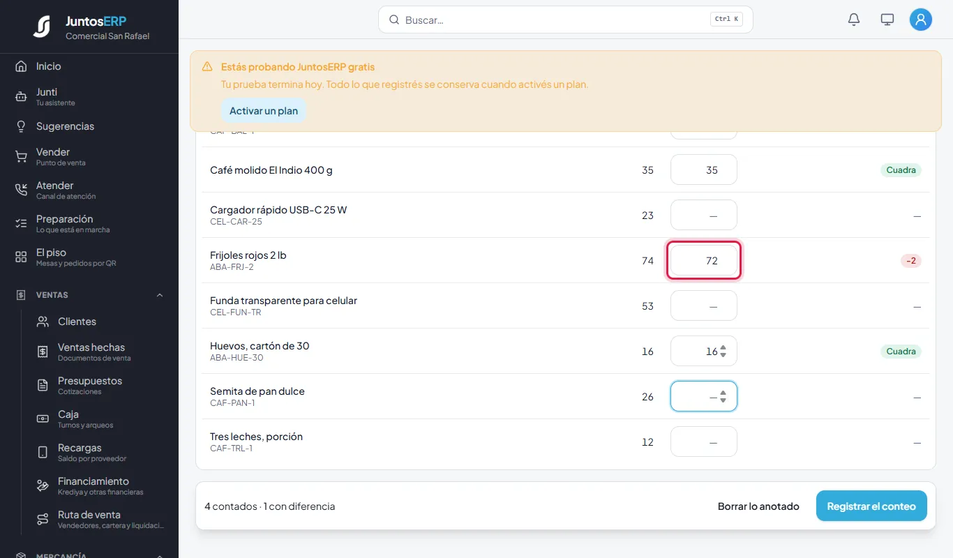Click count field for Tres leches, porción
Image resolution: width=953 pixels, height=558 pixels.
click(704, 442)
